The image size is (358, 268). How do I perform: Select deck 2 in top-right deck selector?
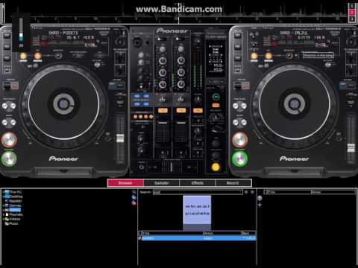click(x=352, y=12)
